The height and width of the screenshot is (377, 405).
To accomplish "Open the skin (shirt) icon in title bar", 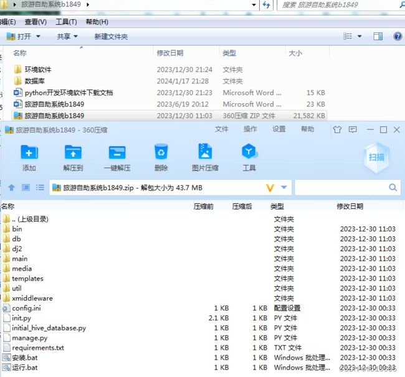I will (x=337, y=129).
